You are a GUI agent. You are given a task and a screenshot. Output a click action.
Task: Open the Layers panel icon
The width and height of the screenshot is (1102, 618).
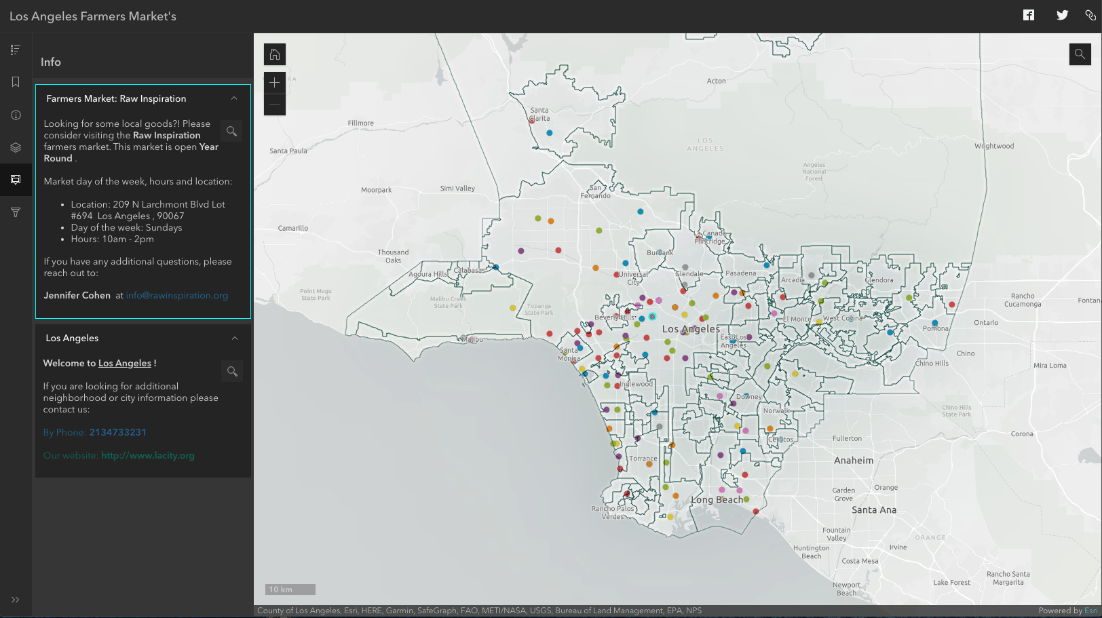(x=16, y=147)
